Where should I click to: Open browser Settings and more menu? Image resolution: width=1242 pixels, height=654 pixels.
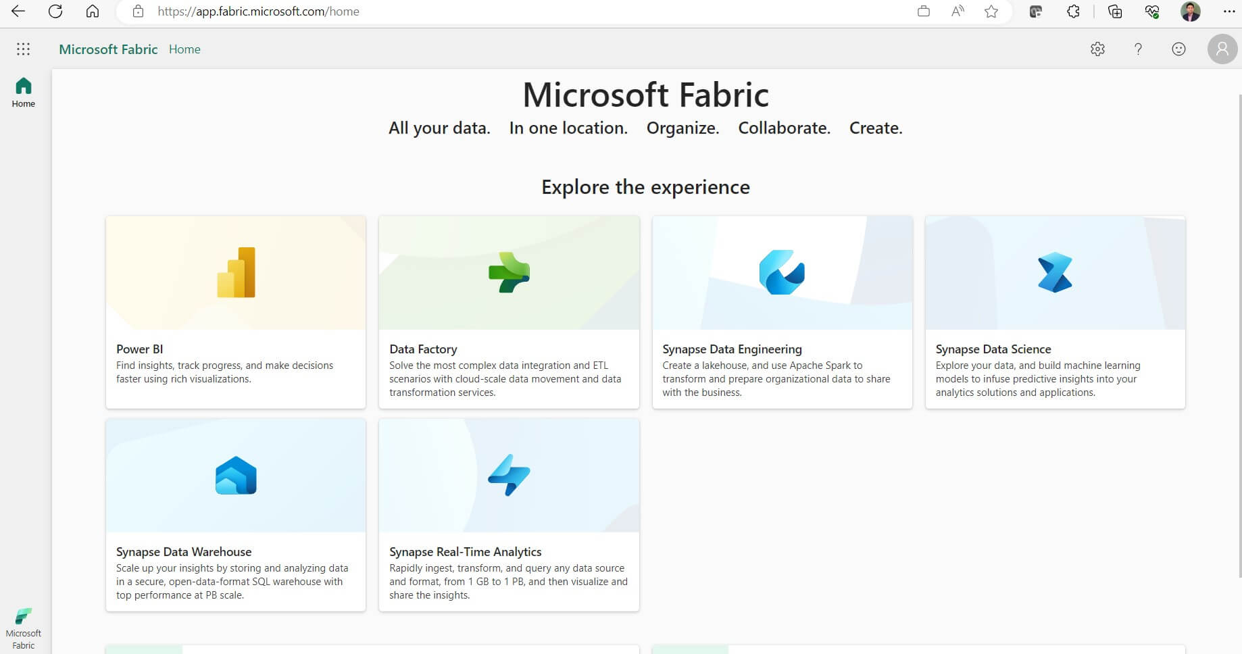point(1229,11)
